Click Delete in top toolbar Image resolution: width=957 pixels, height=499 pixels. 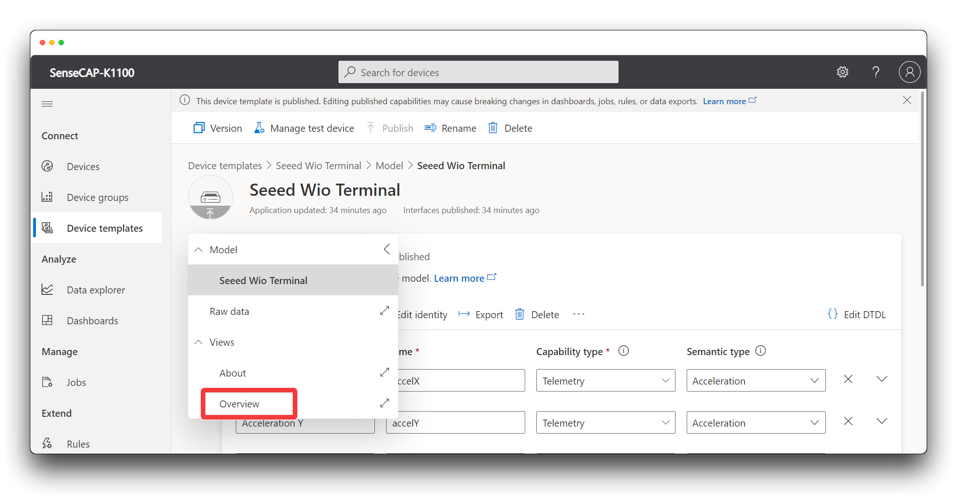510,128
